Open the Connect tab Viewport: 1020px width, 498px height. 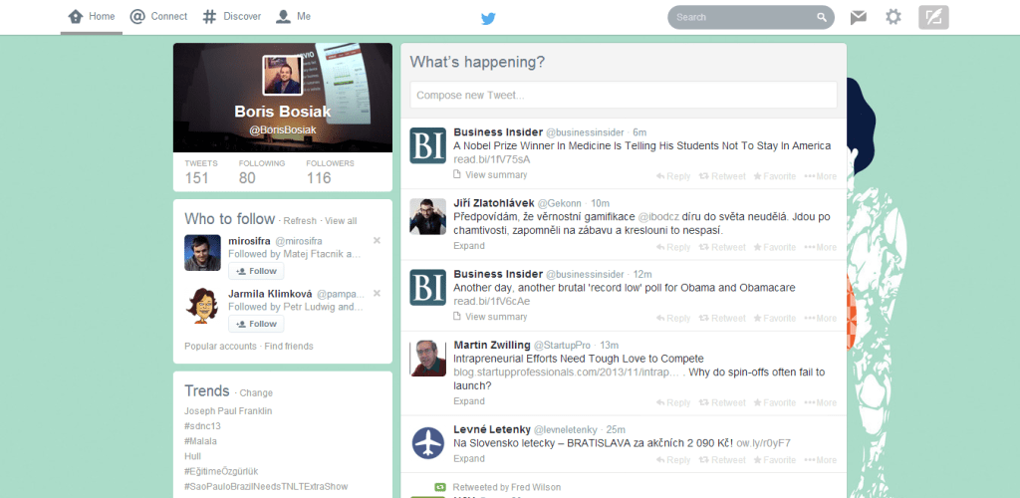(158, 16)
